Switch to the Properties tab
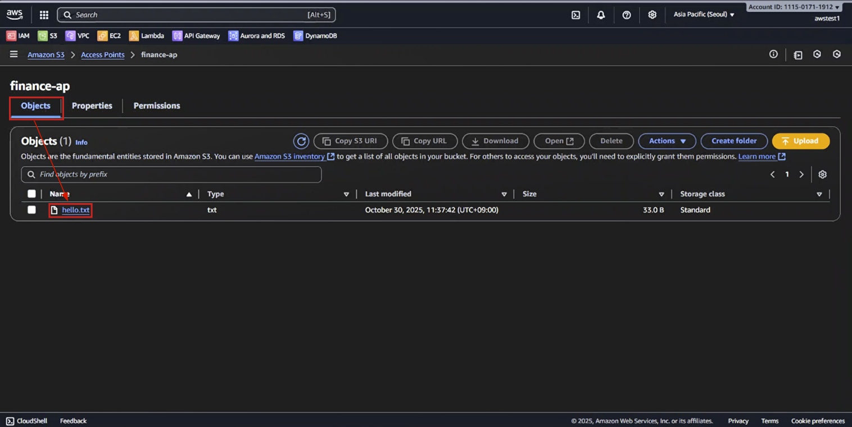The height and width of the screenshot is (427, 852). click(92, 106)
